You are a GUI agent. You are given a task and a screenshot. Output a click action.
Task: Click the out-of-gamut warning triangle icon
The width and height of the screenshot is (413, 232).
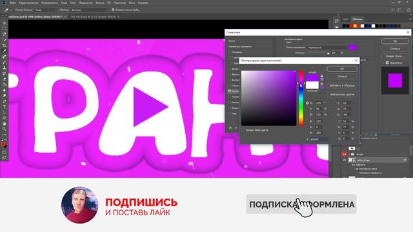tap(321, 76)
